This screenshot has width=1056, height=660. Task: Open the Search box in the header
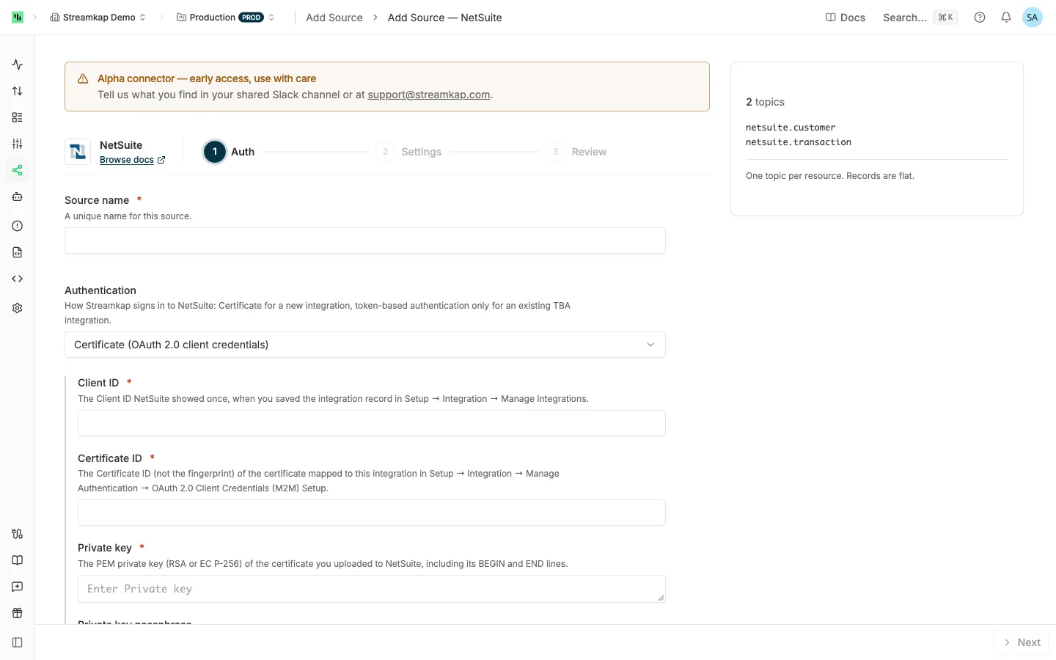coord(920,18)
